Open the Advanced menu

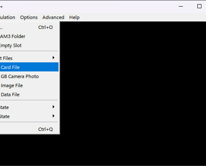[x=53, y=17]
